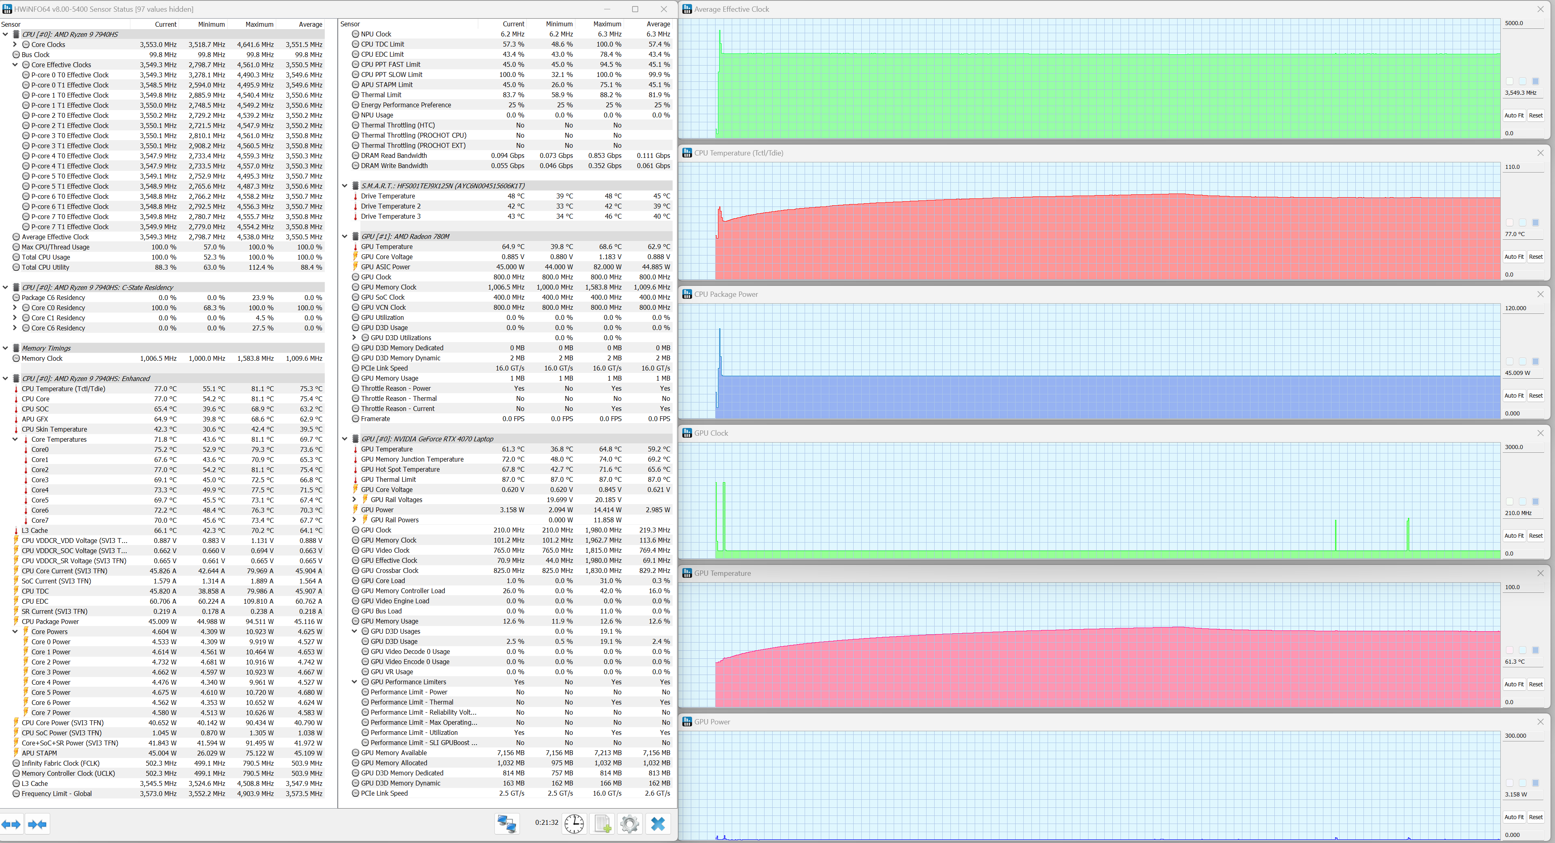
Task: Click the darkest blue swatch on Average Effective Clock graph
Action: pos(1536,81)
